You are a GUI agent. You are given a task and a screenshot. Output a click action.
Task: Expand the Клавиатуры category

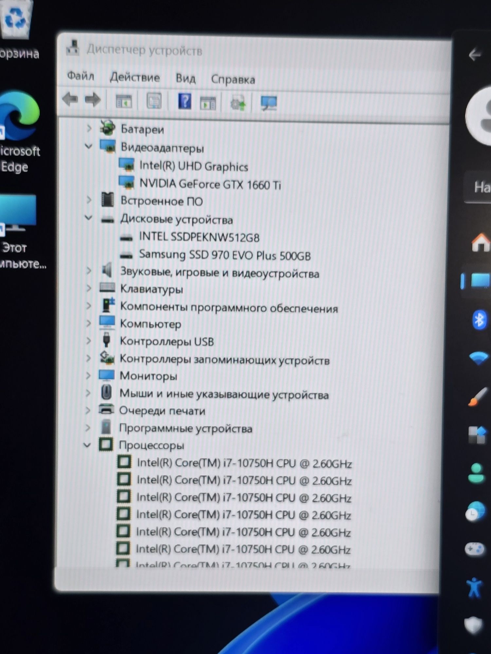point(88,288)
